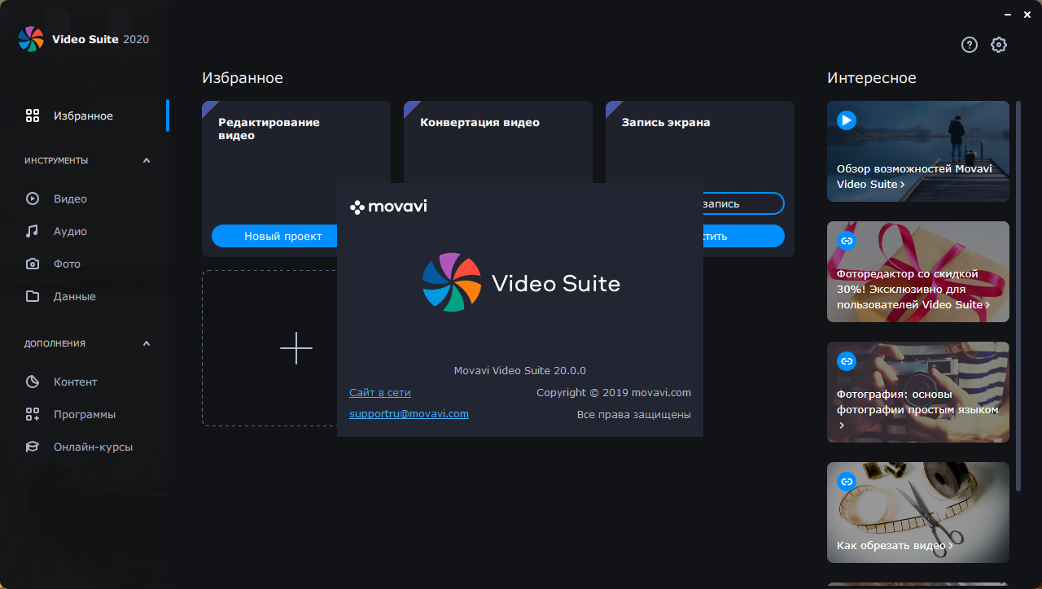Click the Online courses graduation cap icon
The height and width of the screenshot is (589, 1042).
tap(33, 447)
